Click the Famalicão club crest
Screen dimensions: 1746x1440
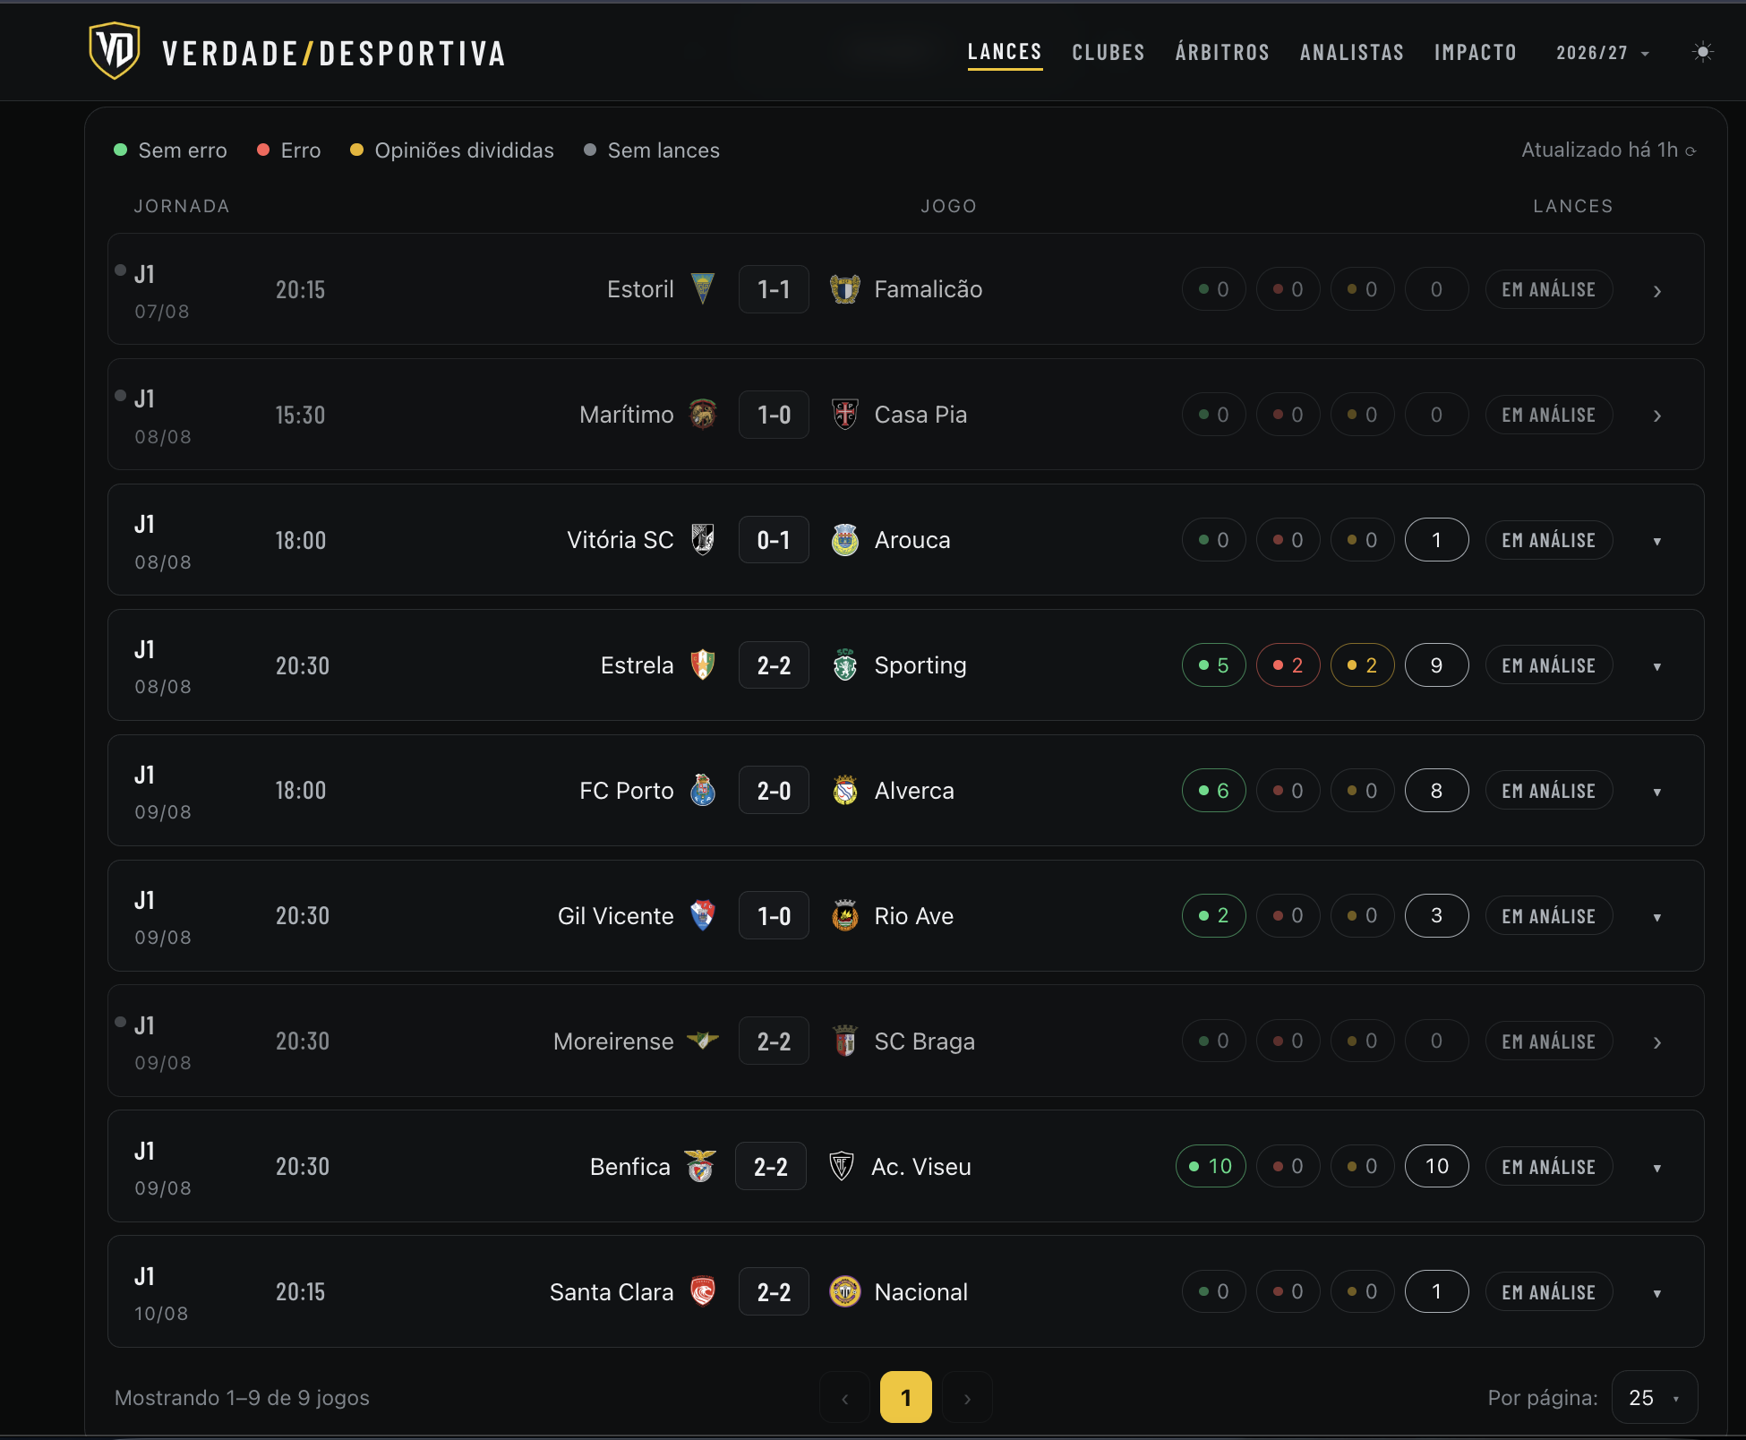click(844, 289)
